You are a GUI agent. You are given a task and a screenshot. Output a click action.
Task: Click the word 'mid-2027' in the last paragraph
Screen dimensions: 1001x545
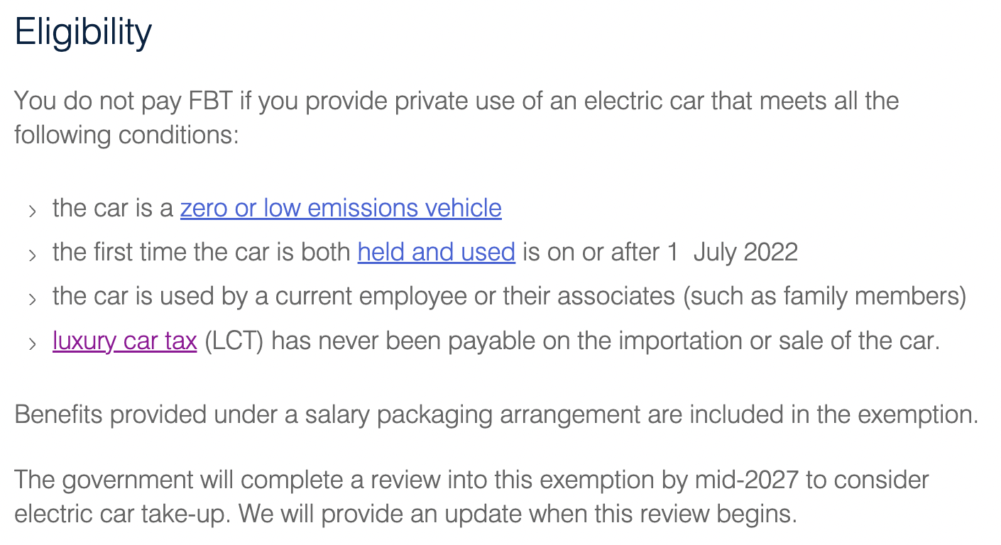point(744,480)
